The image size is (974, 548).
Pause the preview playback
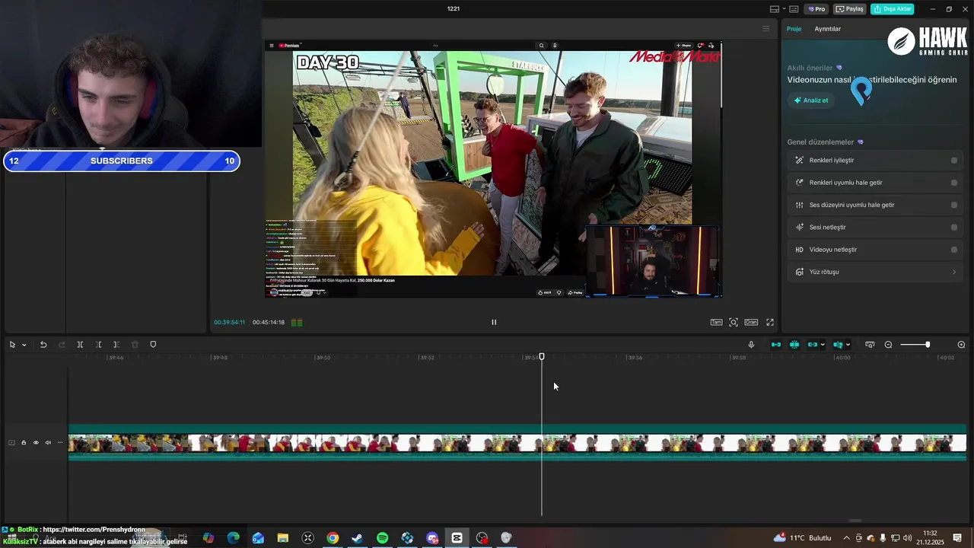coord(494,322)
